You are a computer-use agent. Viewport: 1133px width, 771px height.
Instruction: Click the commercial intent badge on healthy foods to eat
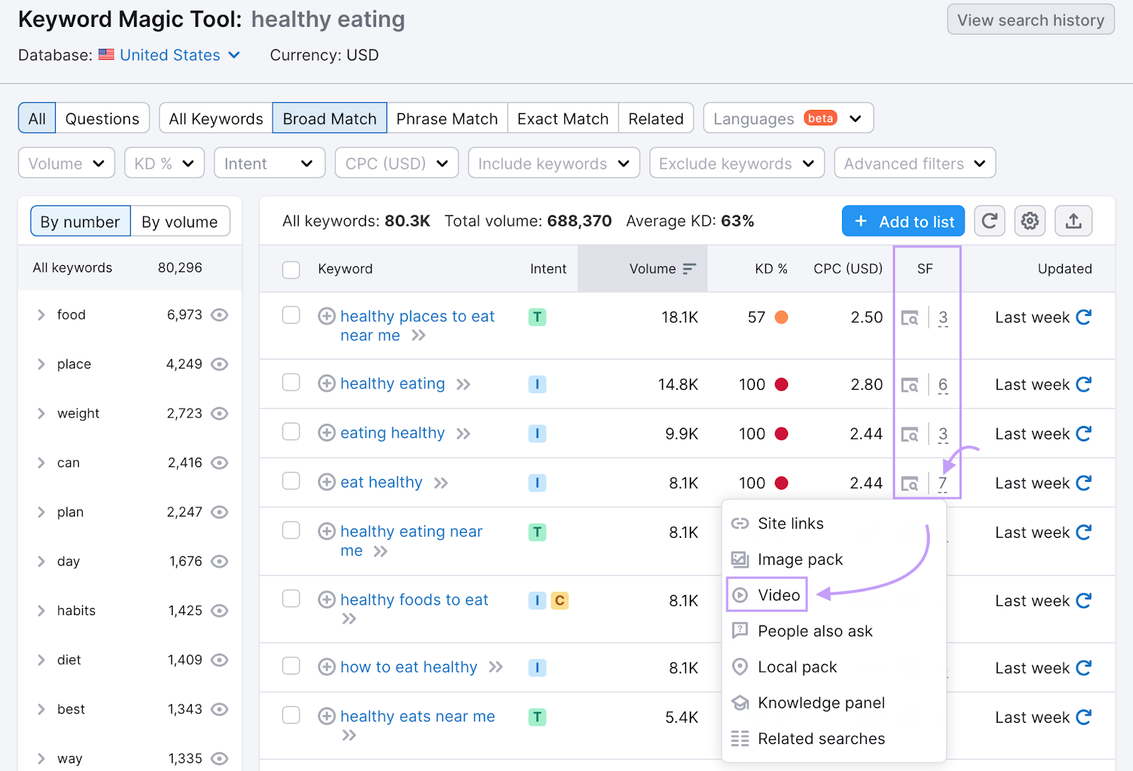pos(560,600)
